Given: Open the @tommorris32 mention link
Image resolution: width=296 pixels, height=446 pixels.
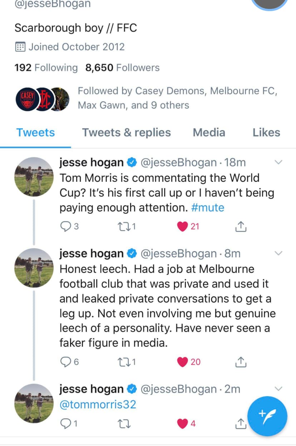Looking at the screenshot, I should 98,404.
